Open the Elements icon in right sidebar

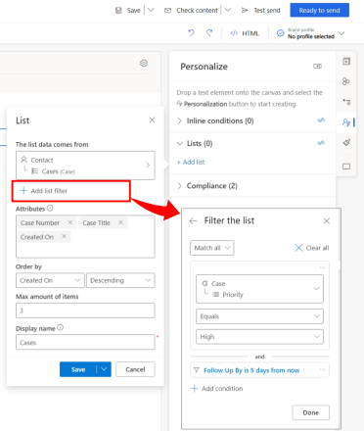pyautogui.click(x=346, y=62)
